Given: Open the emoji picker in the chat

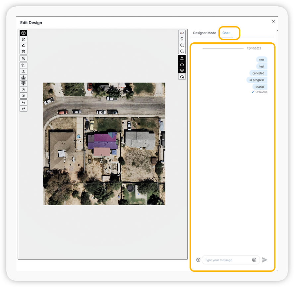Looking at the screenshot, I should tap(254, 260).
